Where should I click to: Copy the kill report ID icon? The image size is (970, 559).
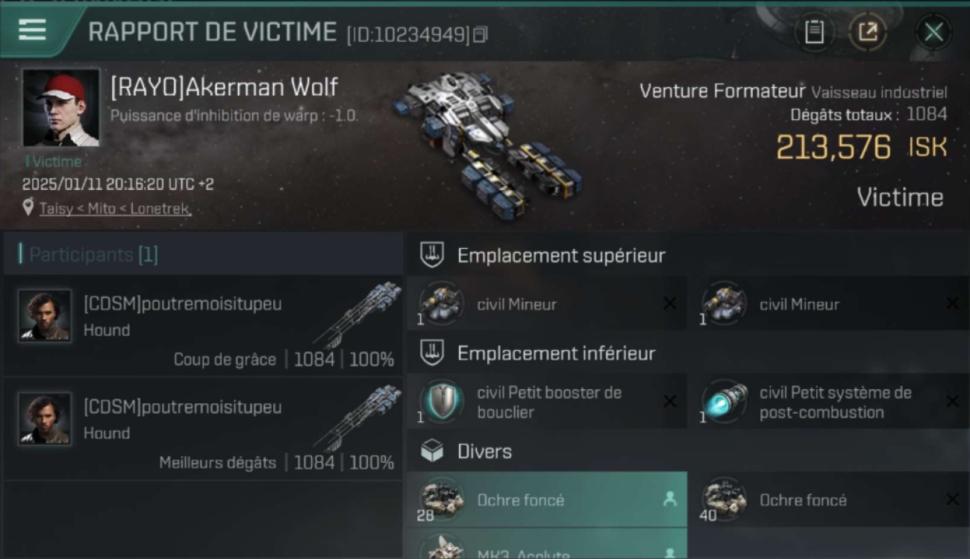[481, 34]
